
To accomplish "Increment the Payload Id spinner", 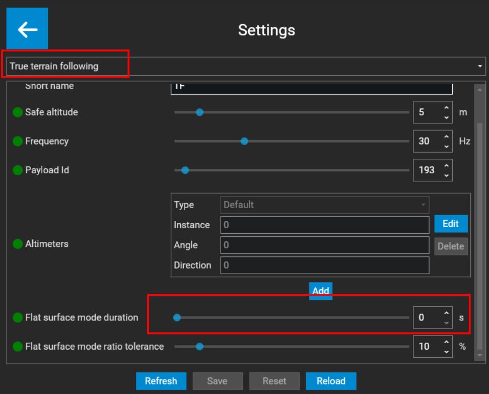I will click(x=447, y=165).
